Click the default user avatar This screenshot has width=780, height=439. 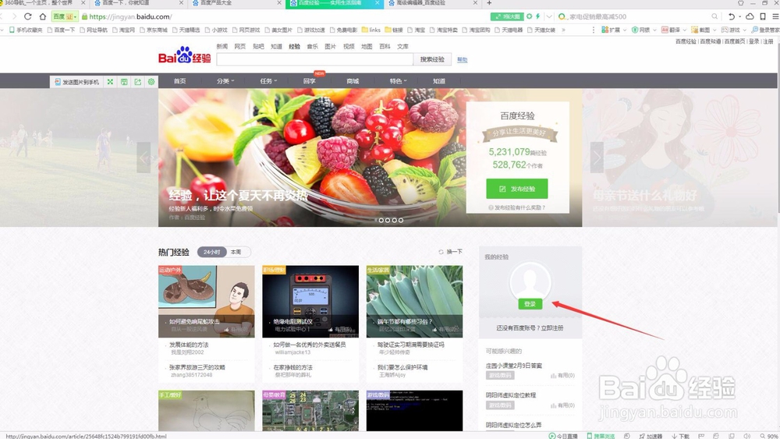[530, 281]
